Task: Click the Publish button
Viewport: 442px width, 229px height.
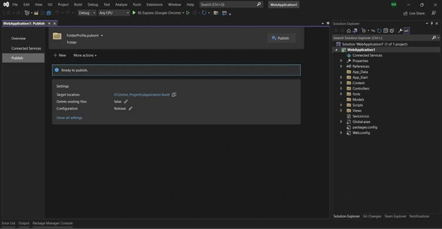Action: pyautogui.click(x=281, y=38)
